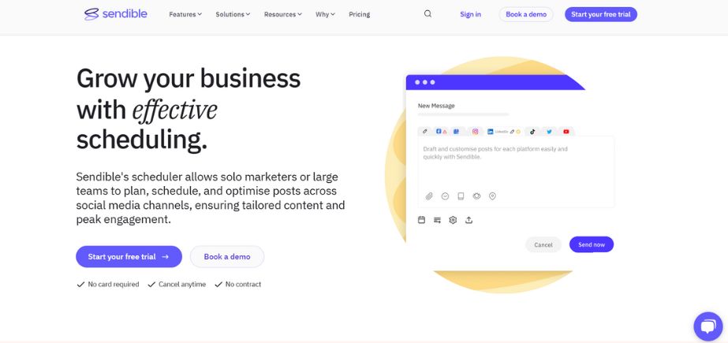This screenshot has height=343, width=728.
Task: Click header Start your free trial button
Action: coord(601,14)
